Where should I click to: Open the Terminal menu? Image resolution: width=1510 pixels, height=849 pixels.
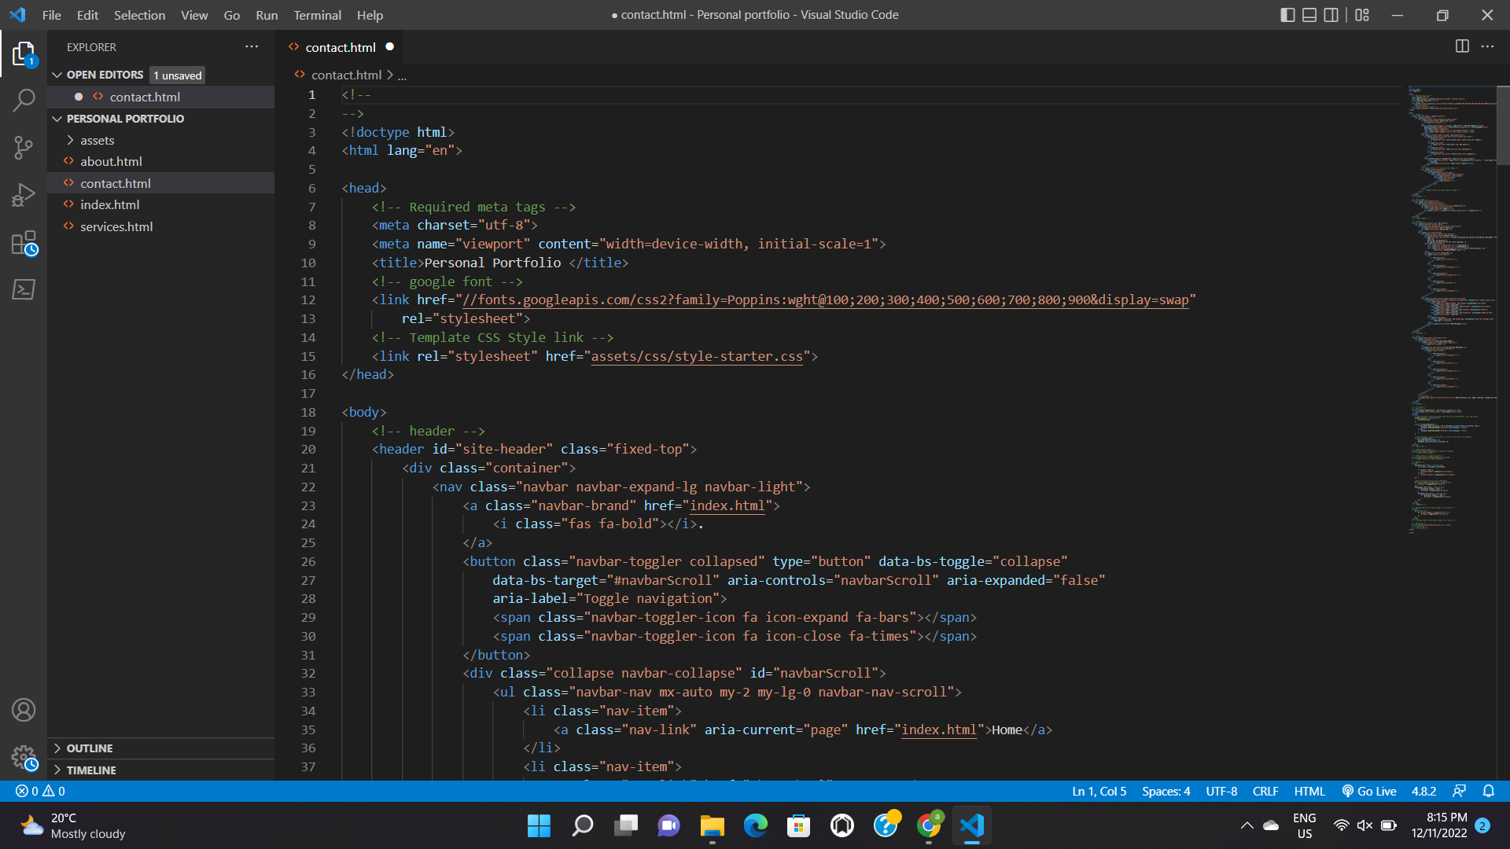(317, 15)
